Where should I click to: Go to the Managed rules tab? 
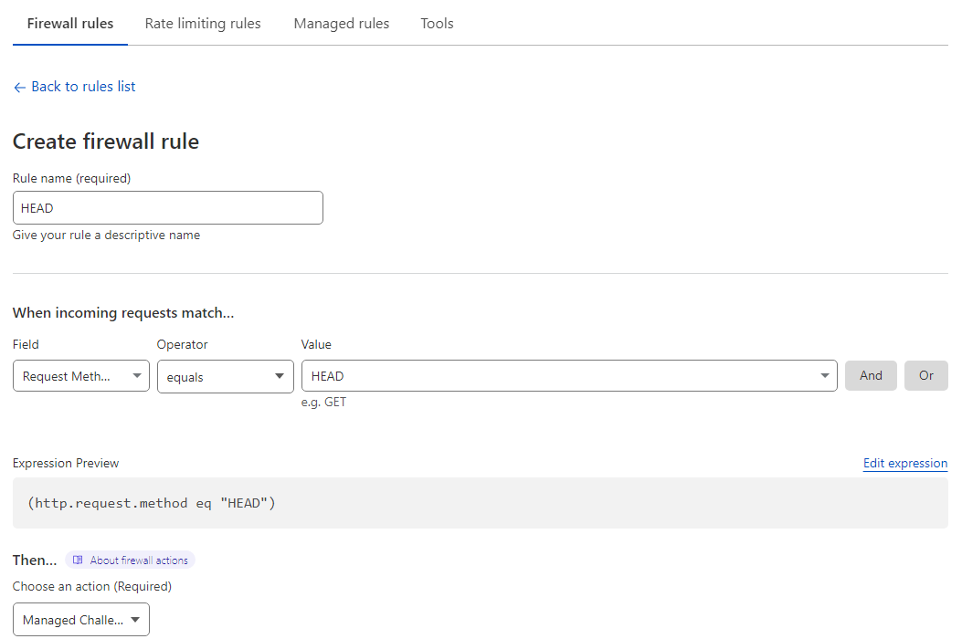pyautogui.click(x=341, y=24)
